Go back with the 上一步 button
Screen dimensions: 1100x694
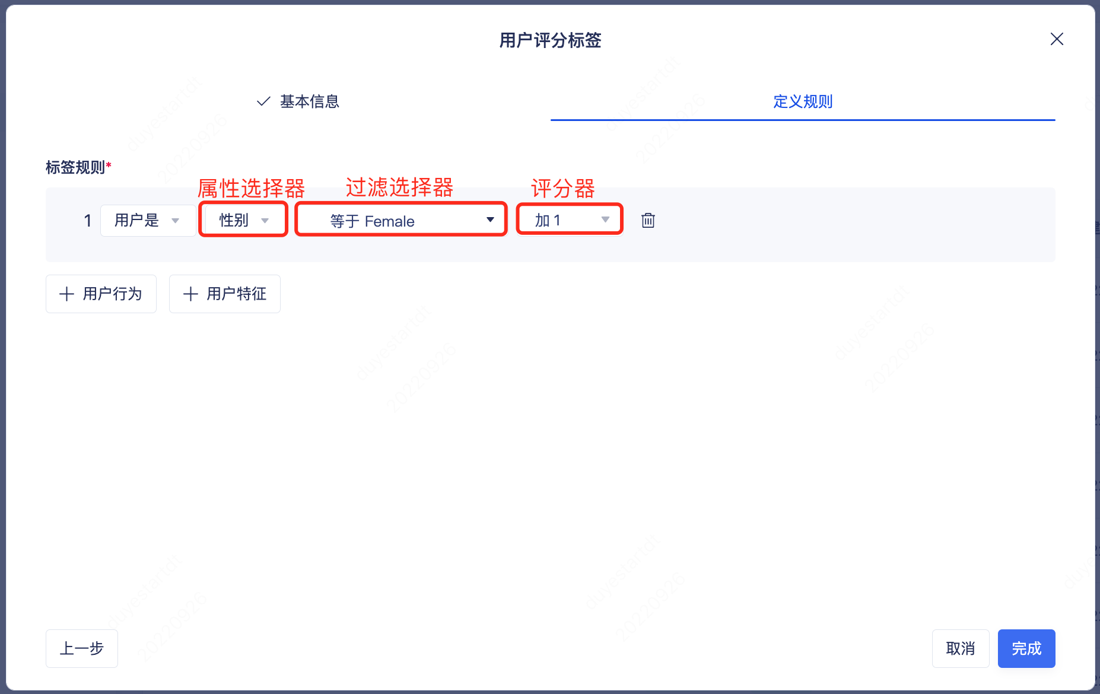pyautogui.click(x=82, y=648)
